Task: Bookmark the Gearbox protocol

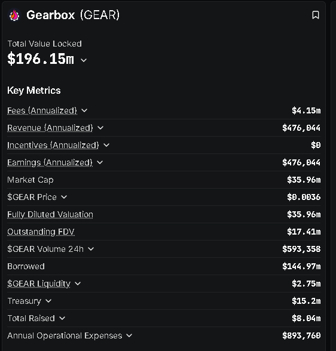Action: tap(316, 15)
